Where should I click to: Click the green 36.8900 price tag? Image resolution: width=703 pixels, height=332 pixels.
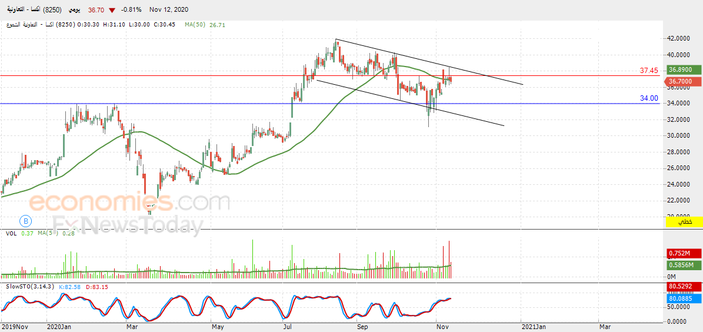tap(684, 70)
